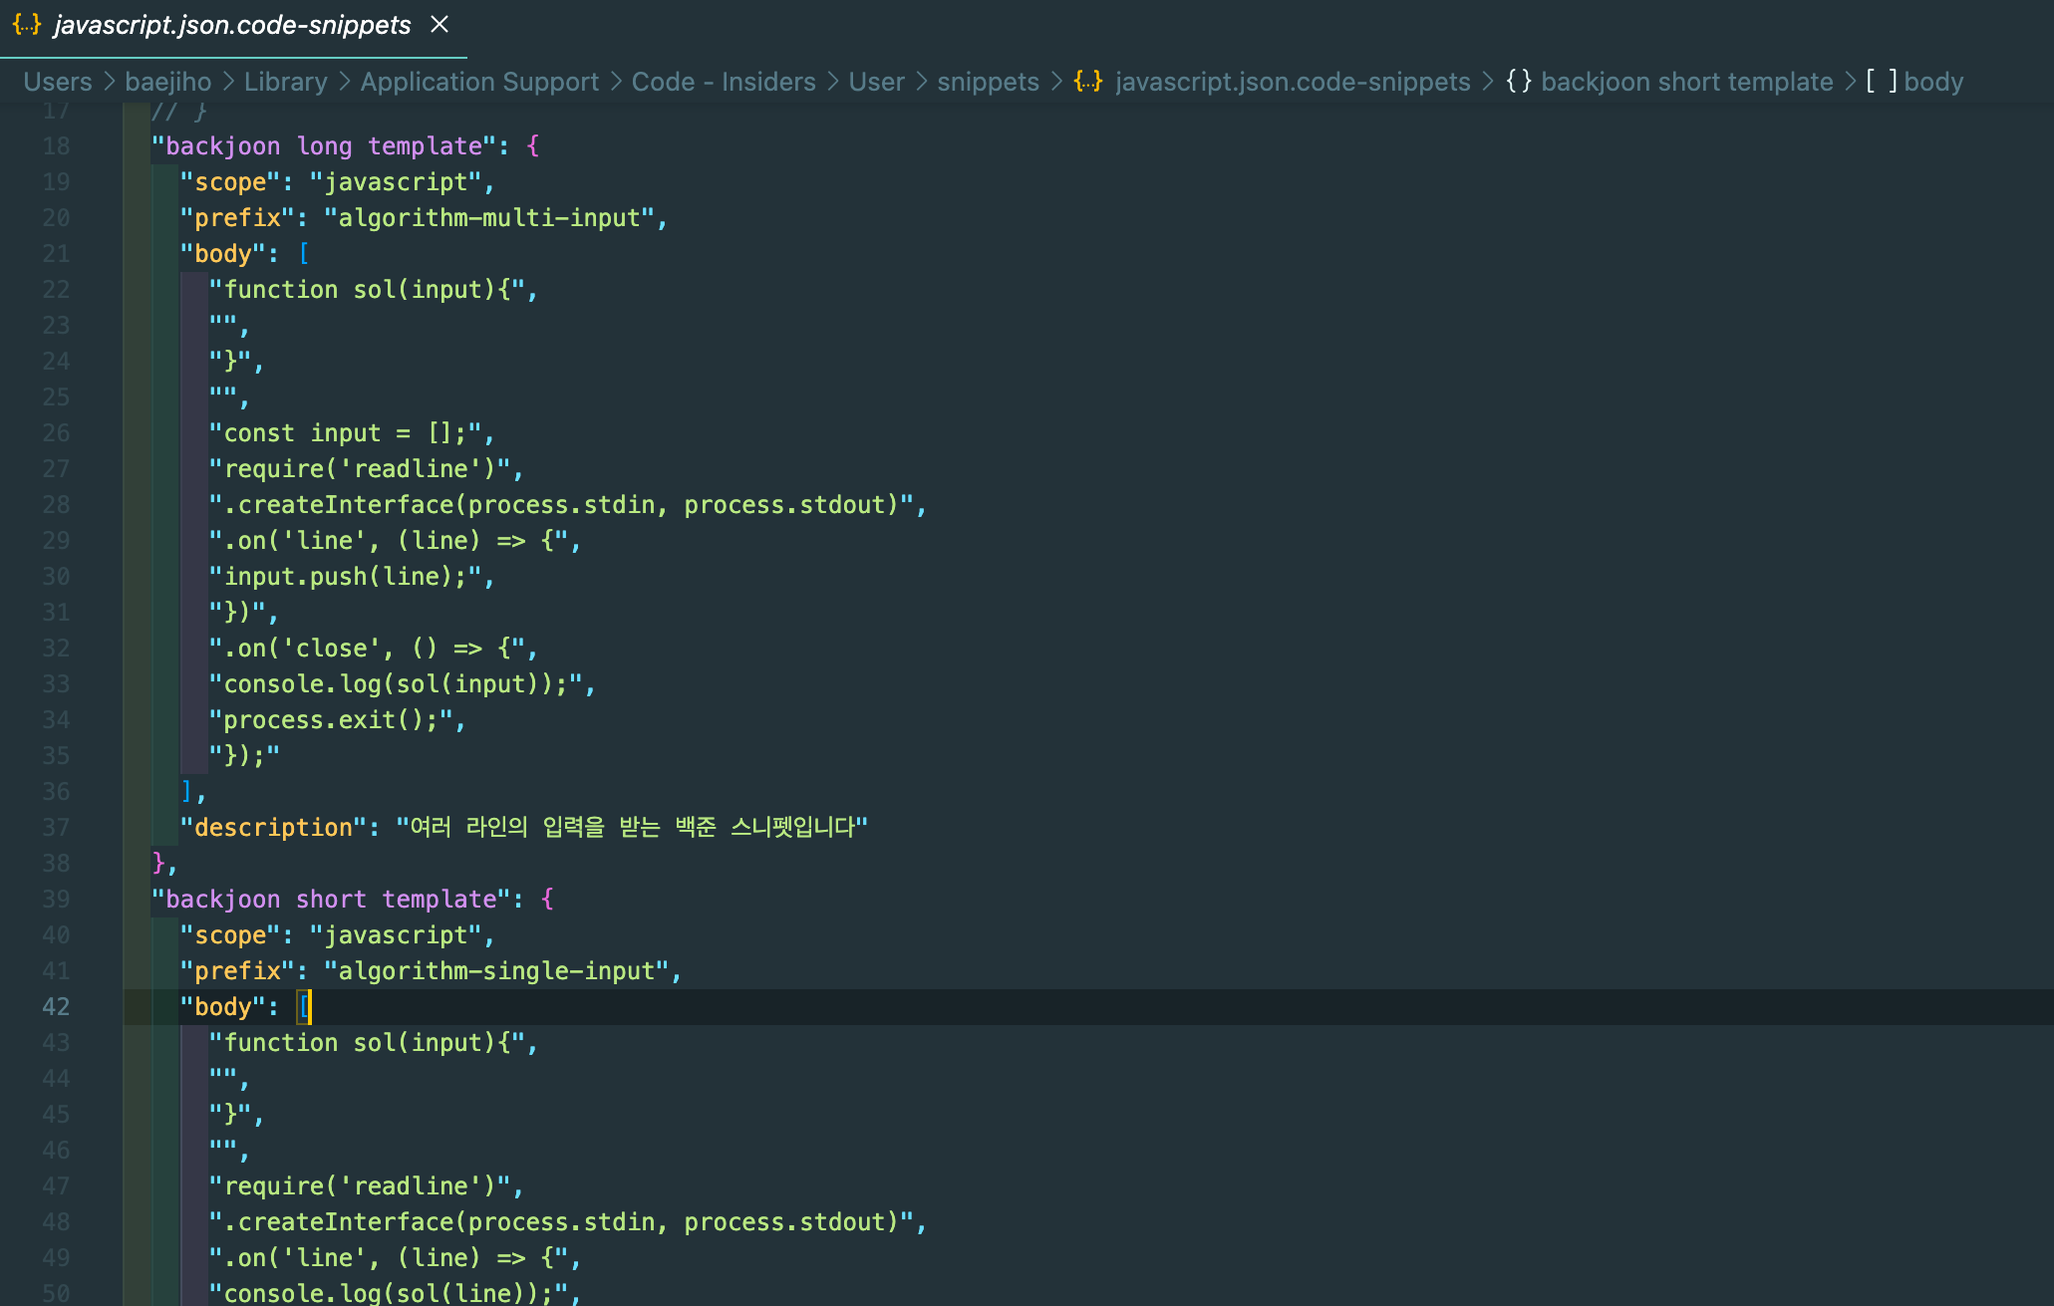This screenshot has height=1306, width=2054.
Task: Click the breadcrumb JSON file icon
Action: [1088, 81]
